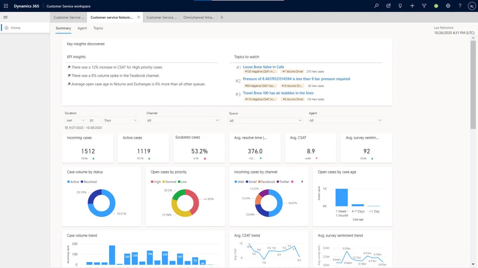Open Dynamics 365 settings gear
The image size is (478, 268).
tap(448, 6)
